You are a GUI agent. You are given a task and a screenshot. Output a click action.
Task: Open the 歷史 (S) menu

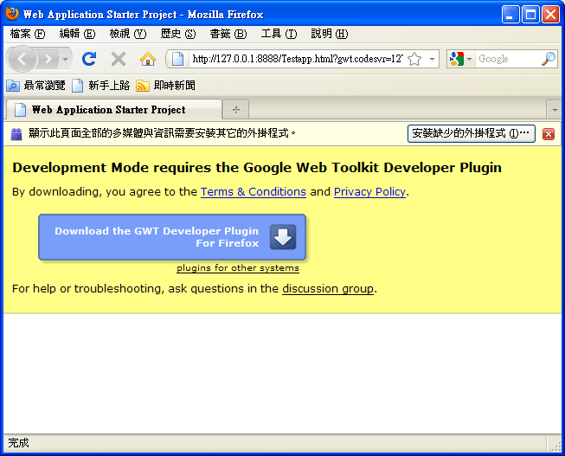click(x=178, y=34)
